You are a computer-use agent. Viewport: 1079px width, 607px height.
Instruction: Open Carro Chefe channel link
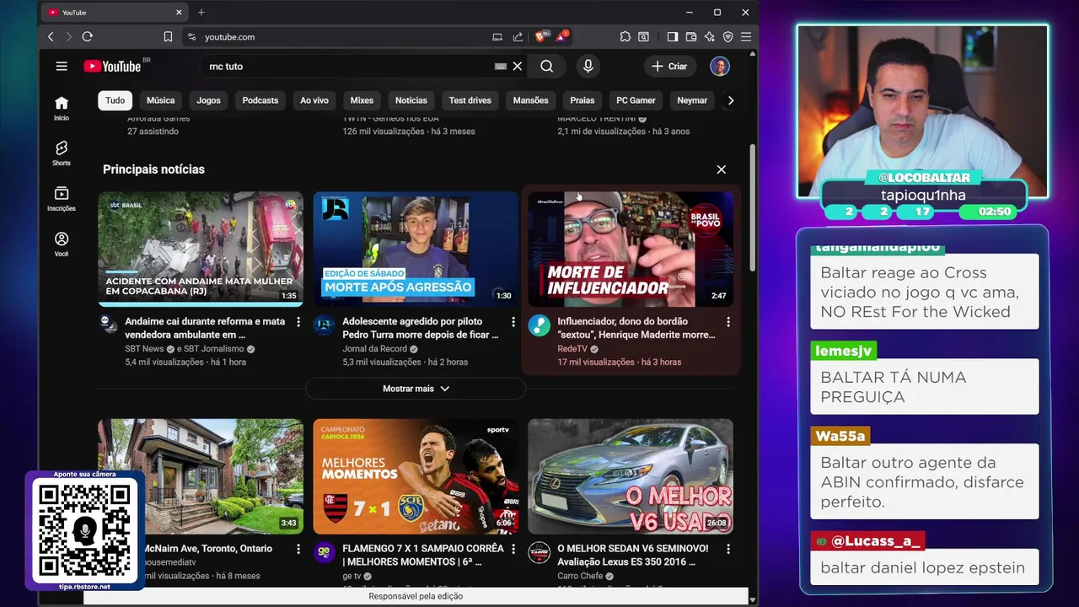click(580, 576)
